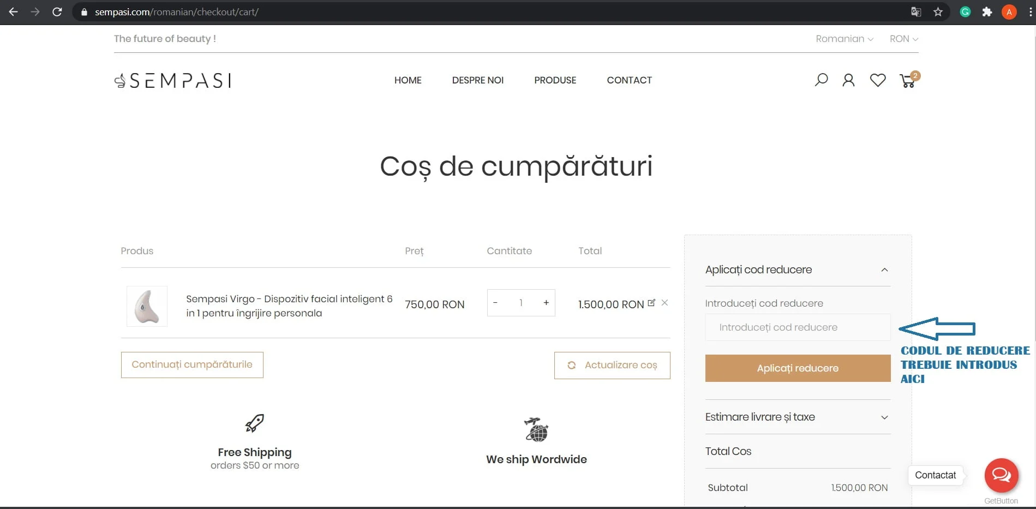Open the wishlist heart icon

coord(878,80)
